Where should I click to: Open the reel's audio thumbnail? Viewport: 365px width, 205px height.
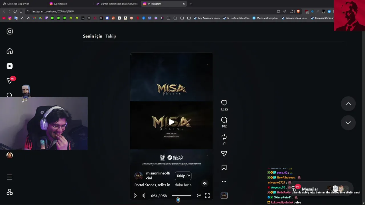pos(224,195)
